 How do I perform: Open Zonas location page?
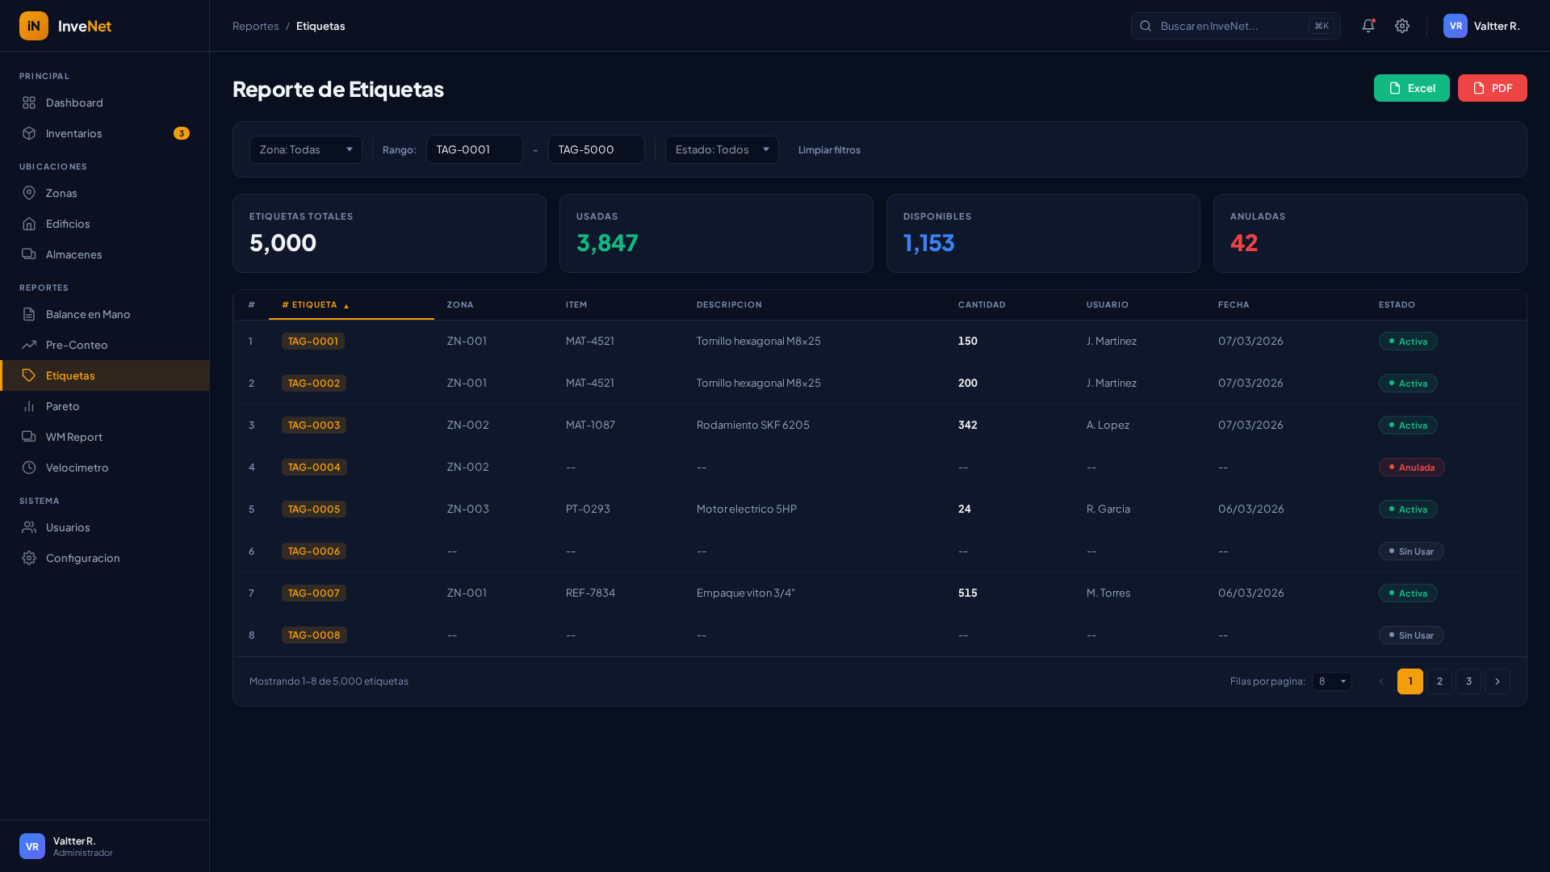(61, 193)
